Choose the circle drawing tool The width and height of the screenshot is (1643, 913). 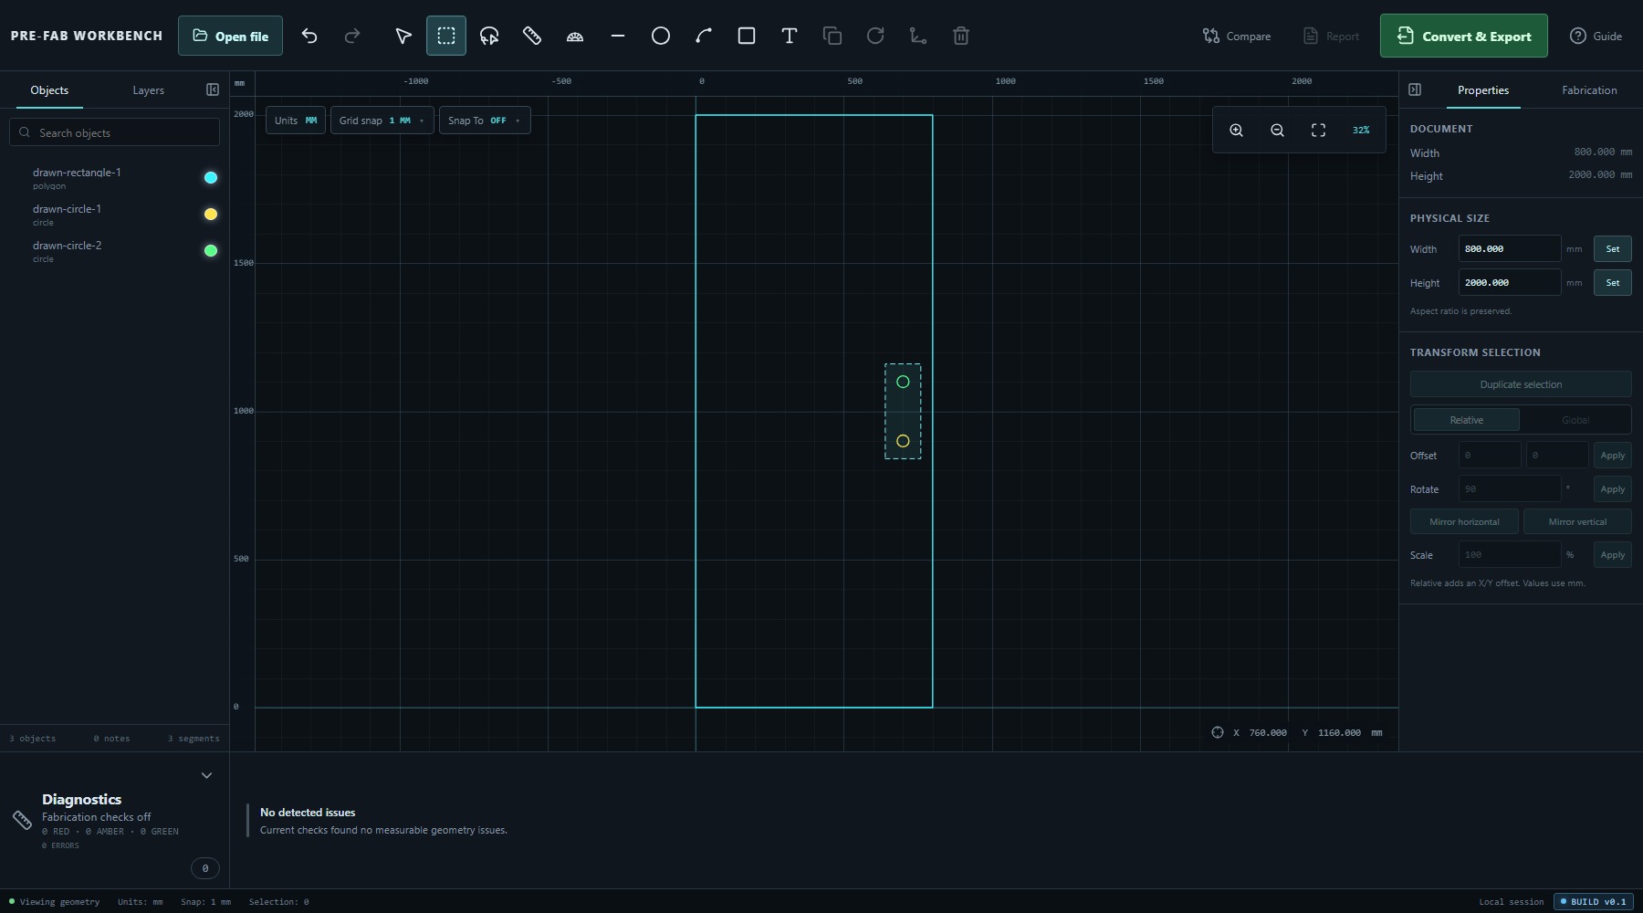(x=661, y=36)
